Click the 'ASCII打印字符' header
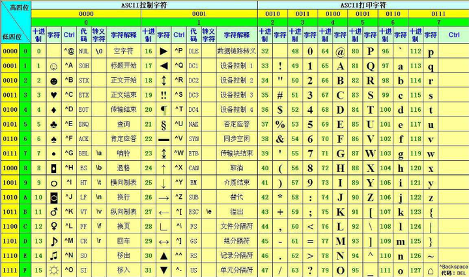 click(x=363, y=5)
